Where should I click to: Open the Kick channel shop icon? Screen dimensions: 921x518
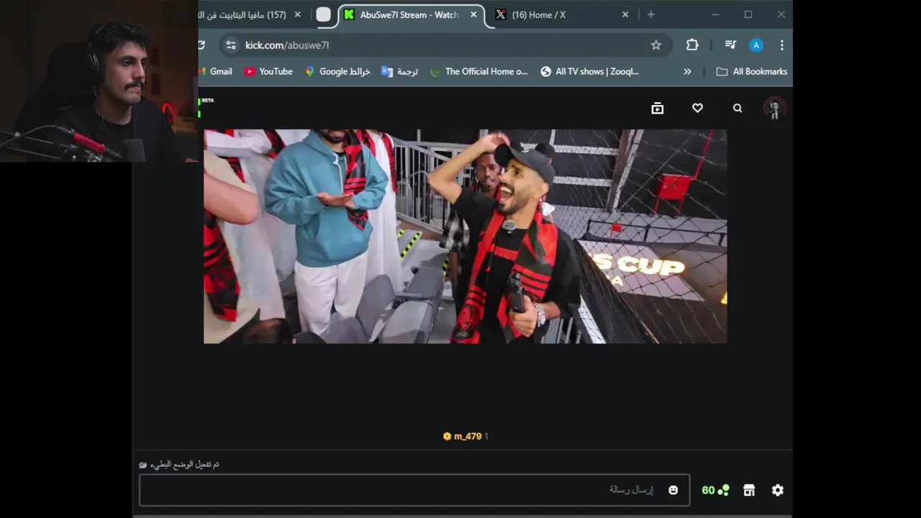tap(749, 490)
